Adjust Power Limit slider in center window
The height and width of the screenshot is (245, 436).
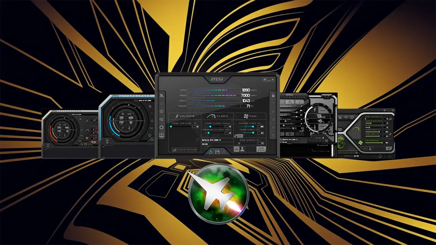(x=247, y=127)
